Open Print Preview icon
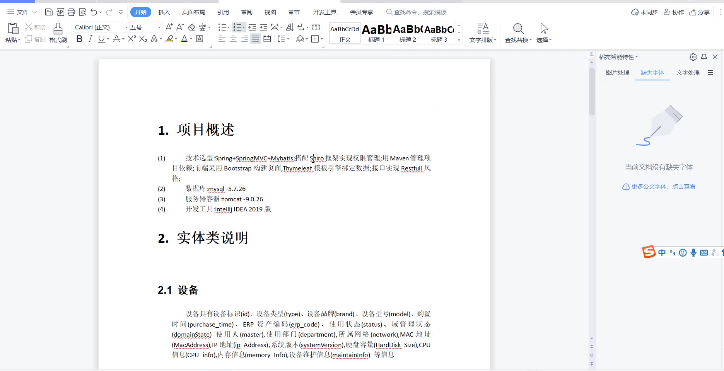The height and width of the screenshot is (371, 724). point(82,12)
